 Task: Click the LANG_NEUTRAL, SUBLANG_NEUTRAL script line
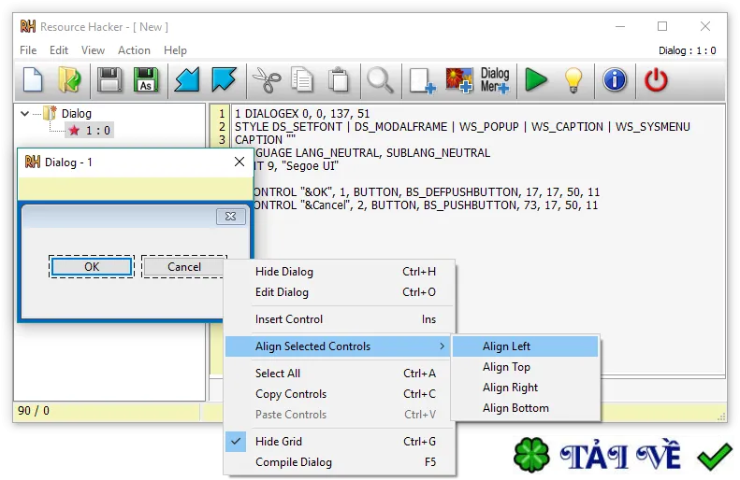click(372, 152)
